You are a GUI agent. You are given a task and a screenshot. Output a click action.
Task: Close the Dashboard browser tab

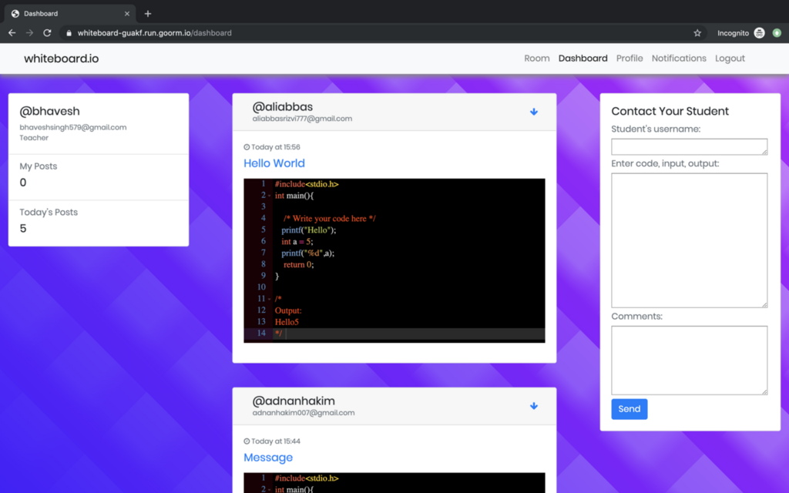pos(127,14)
